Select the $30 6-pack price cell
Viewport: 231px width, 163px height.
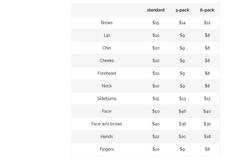[x=207, y=124]
